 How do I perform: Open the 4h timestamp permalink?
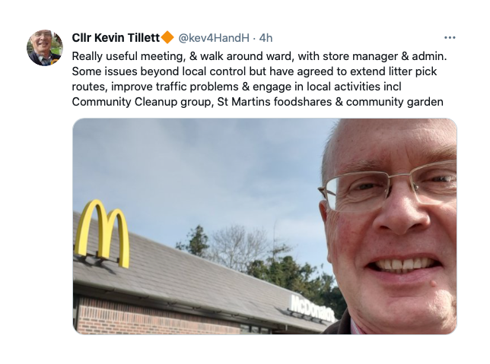266,38
